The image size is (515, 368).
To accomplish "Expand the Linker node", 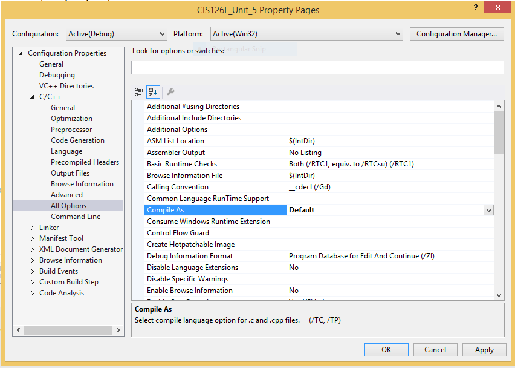I will pyautogui.click(x=32, y=228).
